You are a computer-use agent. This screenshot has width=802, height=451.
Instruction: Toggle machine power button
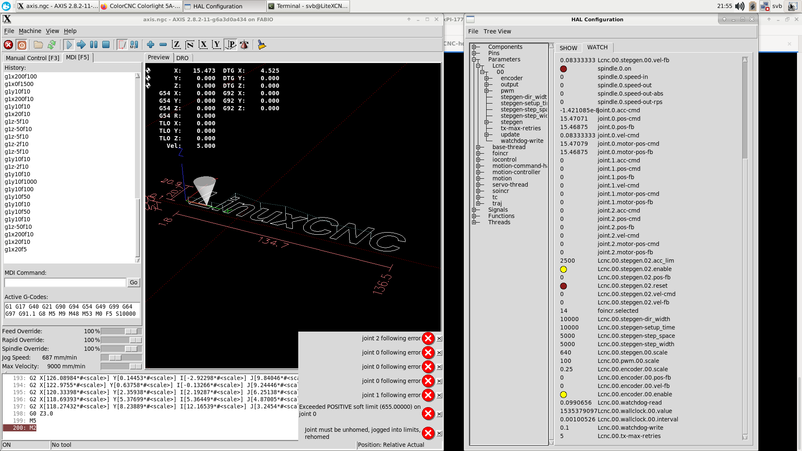pyautogui.click(x=22, y=45)
